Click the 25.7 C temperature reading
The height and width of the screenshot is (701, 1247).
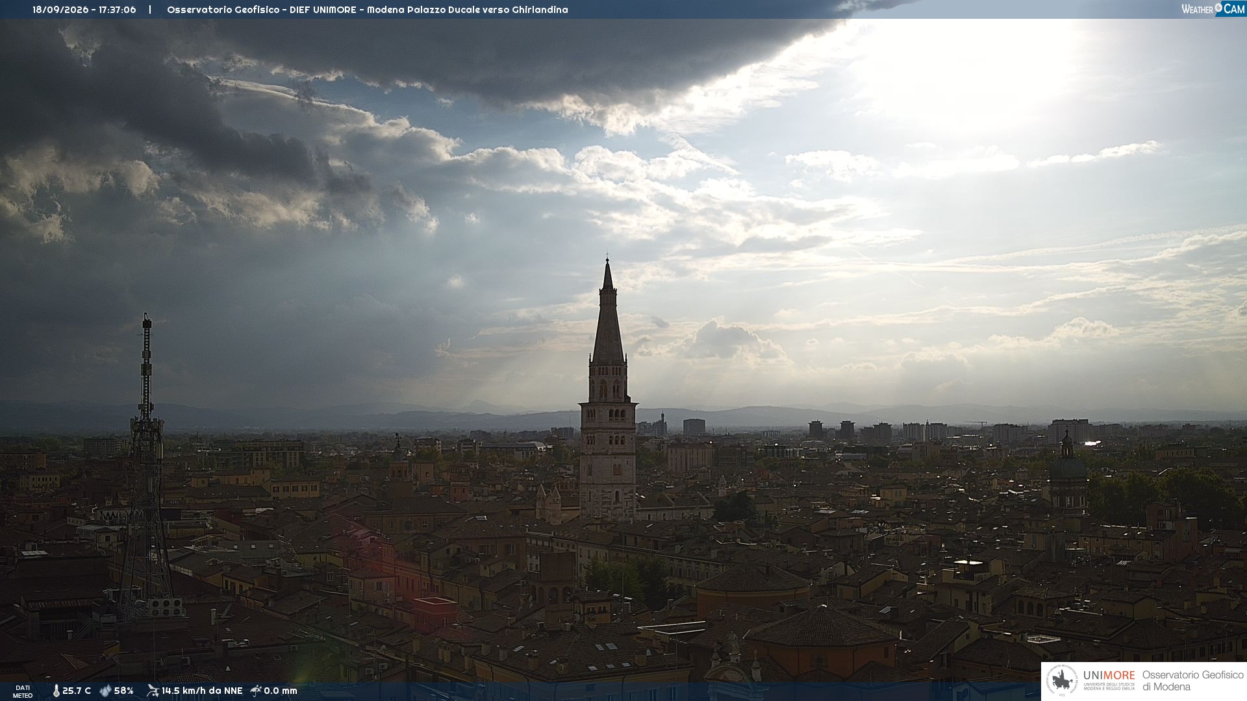pyautogui.click(x=77, y=691)
